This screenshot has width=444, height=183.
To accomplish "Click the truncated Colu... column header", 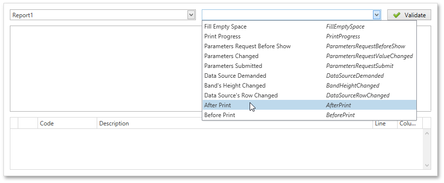I will pos(410,123).
